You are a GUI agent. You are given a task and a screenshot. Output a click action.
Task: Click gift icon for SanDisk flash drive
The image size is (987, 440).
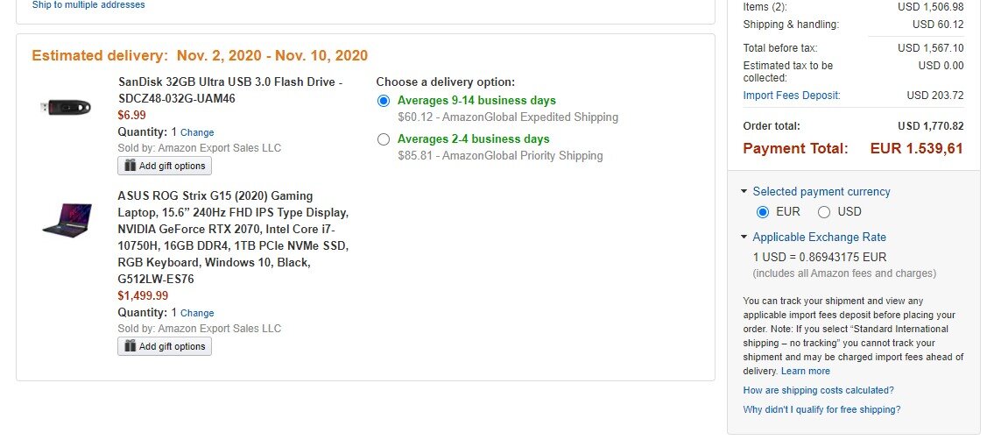130,166
